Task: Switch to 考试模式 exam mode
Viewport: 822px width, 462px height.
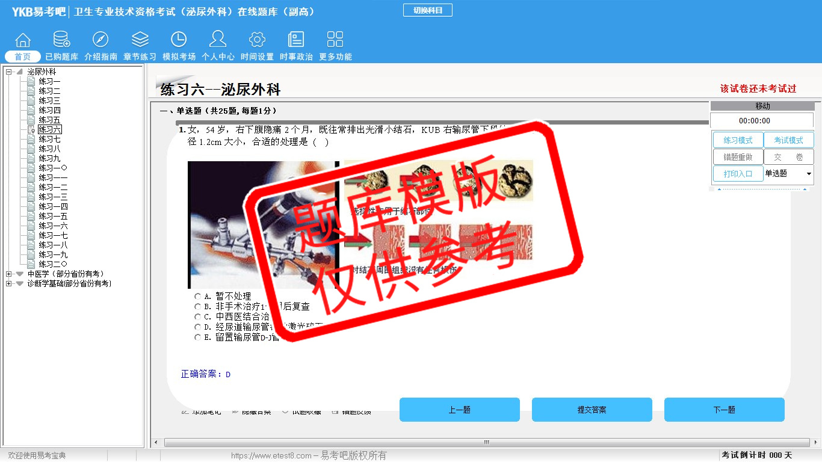Action: click(788, 140)
